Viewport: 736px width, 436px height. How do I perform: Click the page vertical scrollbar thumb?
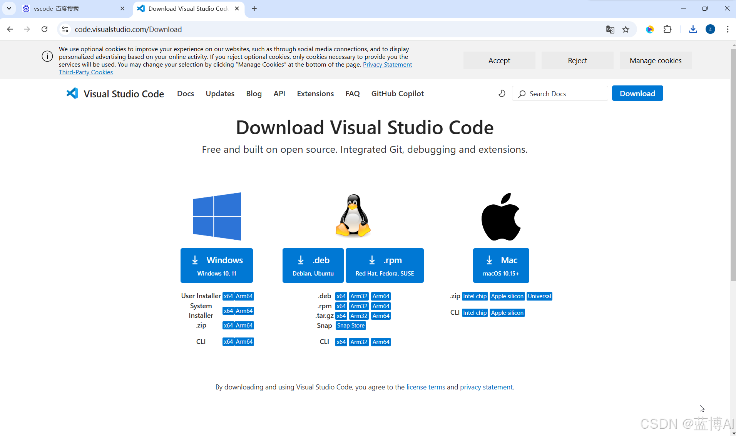(x=733, y=165)
